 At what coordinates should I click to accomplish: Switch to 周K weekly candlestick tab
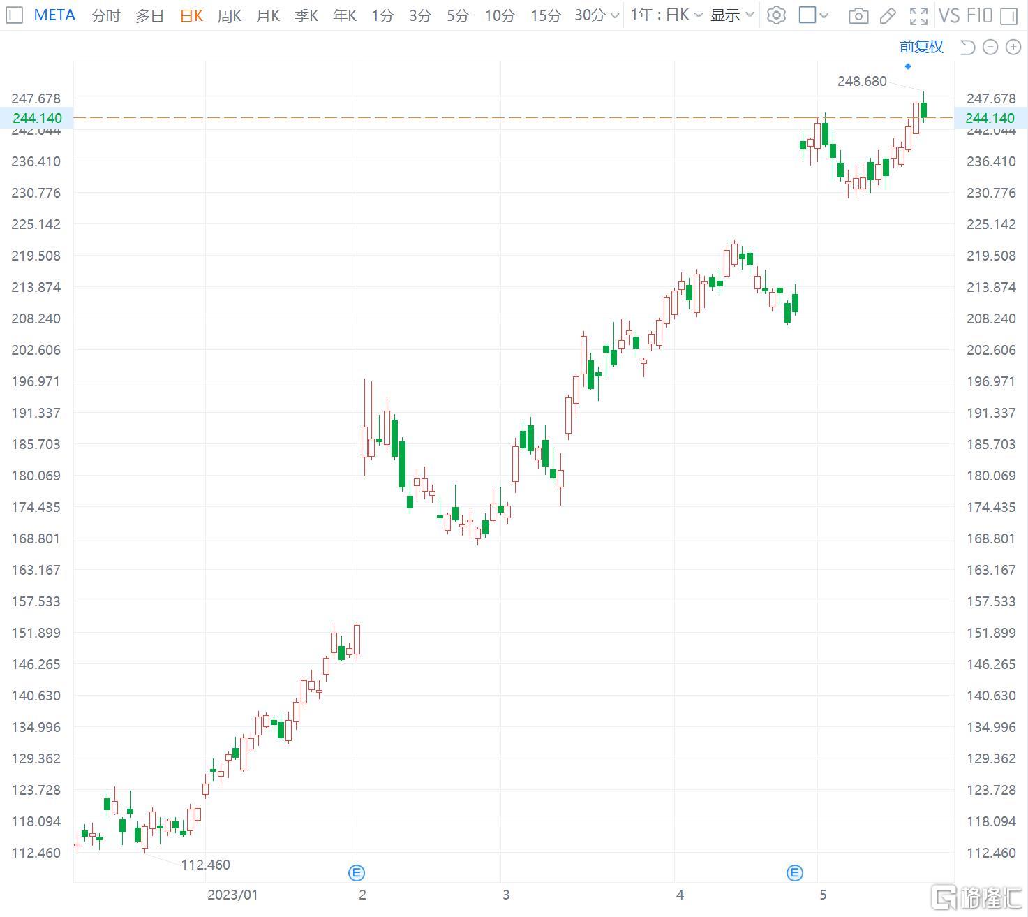[x=230, y=15]
